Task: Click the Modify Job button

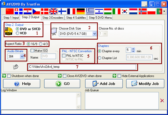Action: (145, 84)
